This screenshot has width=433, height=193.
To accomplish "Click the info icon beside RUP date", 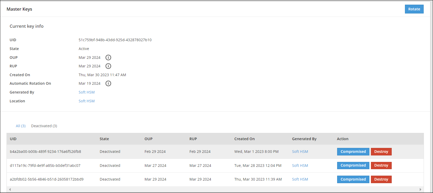I will tap(108, 66).
